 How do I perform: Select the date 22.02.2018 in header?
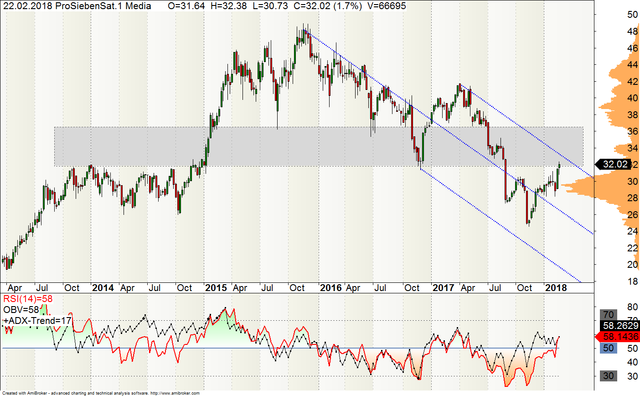[27, 6]
